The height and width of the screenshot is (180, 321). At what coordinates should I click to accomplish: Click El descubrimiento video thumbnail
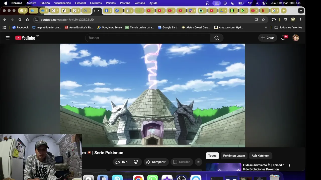(223, 167)
